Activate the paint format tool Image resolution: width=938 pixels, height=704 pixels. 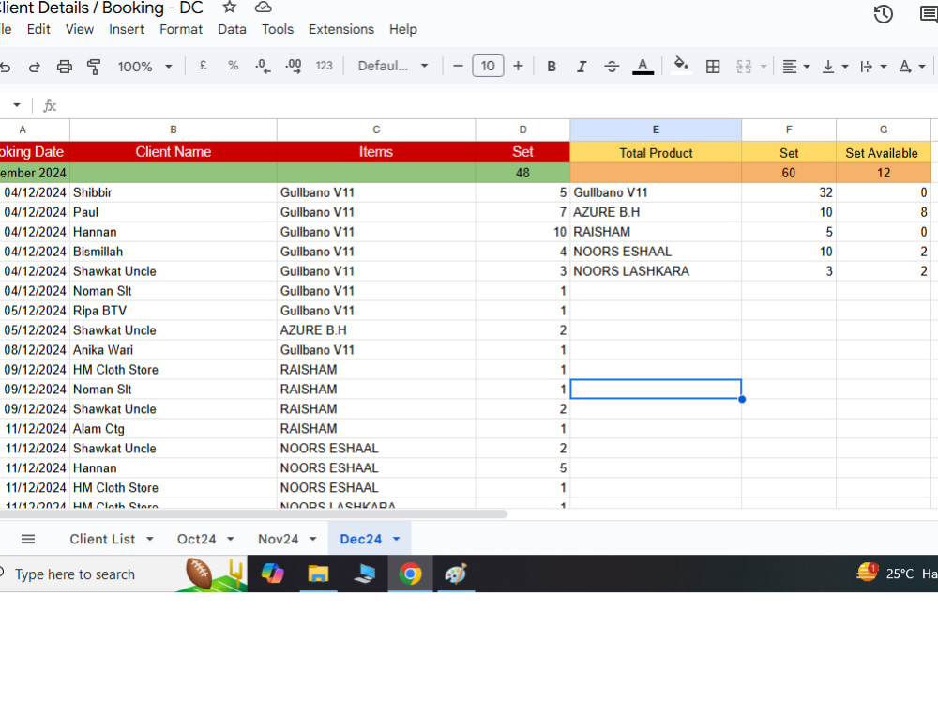tap(94, 67)
